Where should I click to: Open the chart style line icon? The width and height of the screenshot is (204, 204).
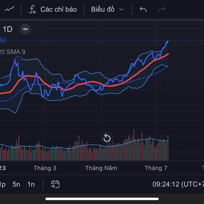tap(10, 9)
